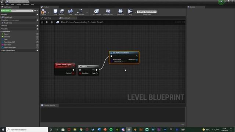Image resolution: width=235 pixels, height=132 pixels.
Task: Open the Compile options dropdown arrow
Action: pos(48,12)
